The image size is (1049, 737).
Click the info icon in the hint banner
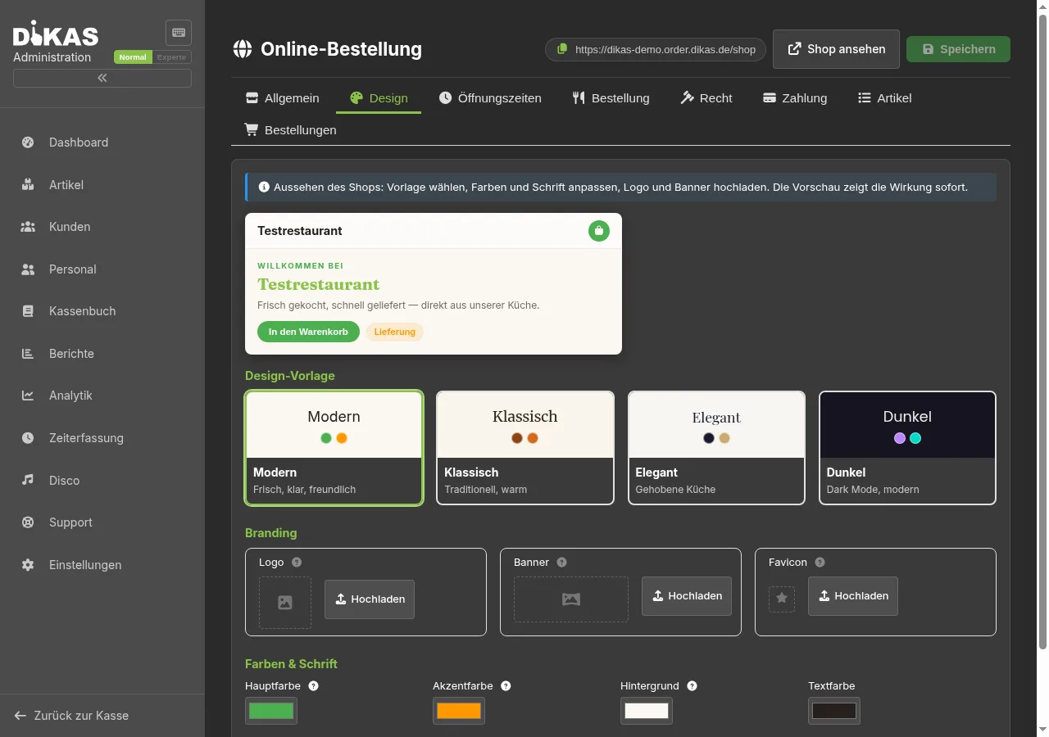(x=264, y=188)
